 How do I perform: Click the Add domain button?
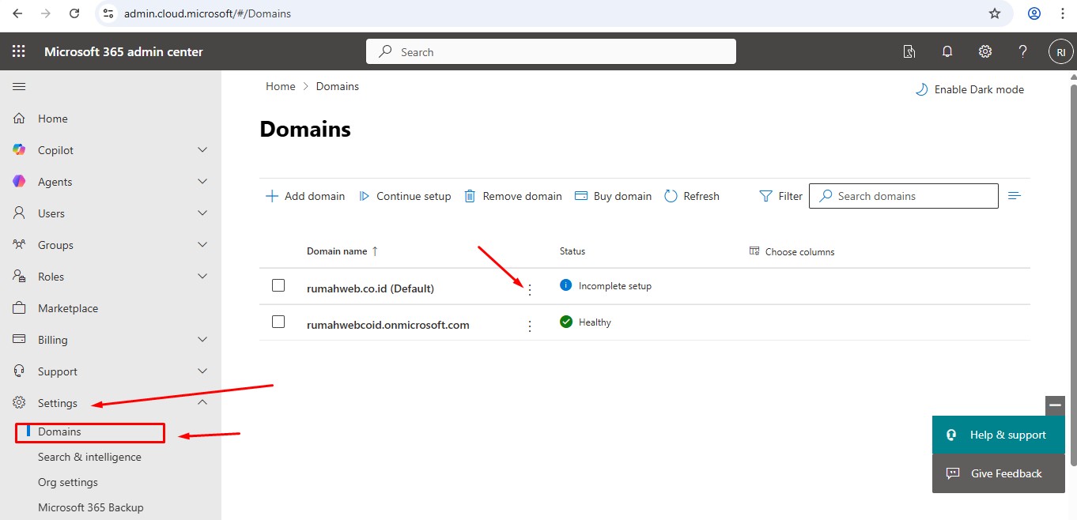coord(305,196)
